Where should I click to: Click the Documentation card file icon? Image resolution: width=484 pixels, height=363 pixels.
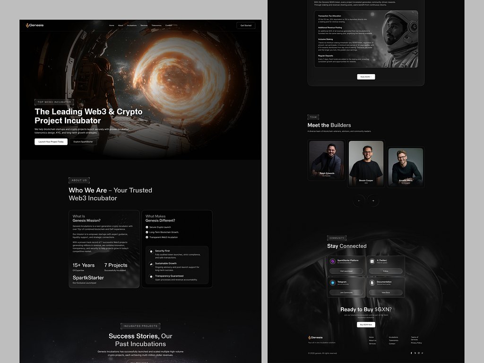372,283
